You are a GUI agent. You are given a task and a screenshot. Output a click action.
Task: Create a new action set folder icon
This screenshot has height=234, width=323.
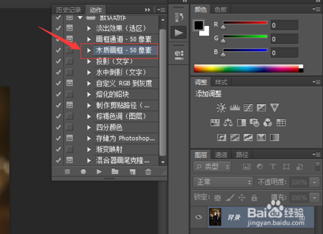coord(115,171)
